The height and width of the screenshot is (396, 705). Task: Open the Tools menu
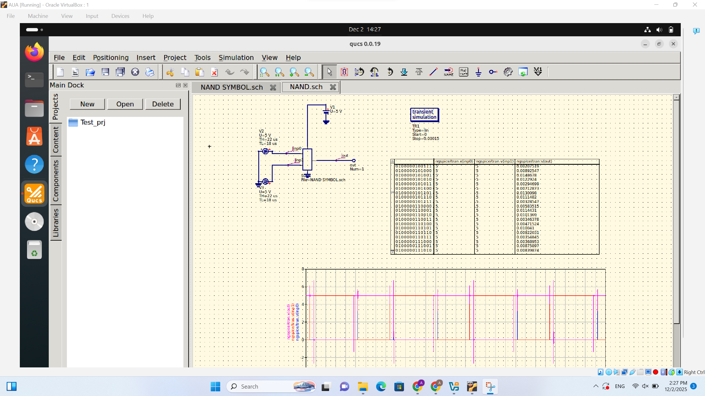202,57
